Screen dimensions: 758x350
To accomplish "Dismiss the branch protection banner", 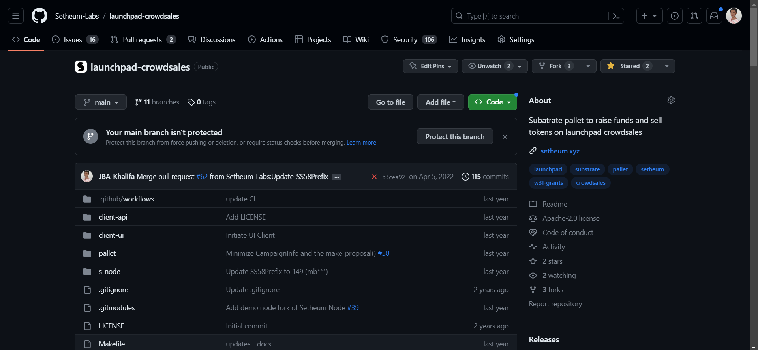I will [505, 137].
